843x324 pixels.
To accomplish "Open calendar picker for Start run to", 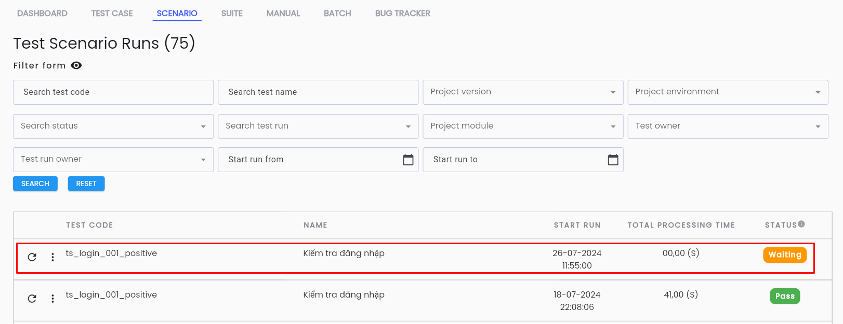I will (x=613, y=160).
